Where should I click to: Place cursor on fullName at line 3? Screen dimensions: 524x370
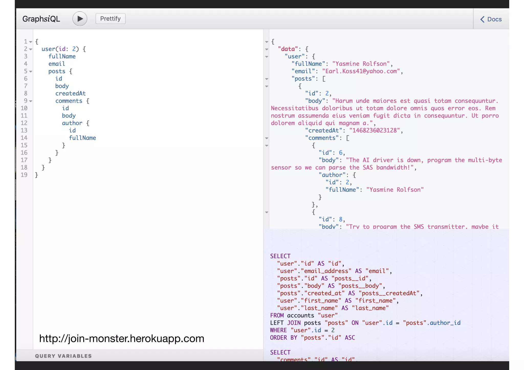coord(62,56)
